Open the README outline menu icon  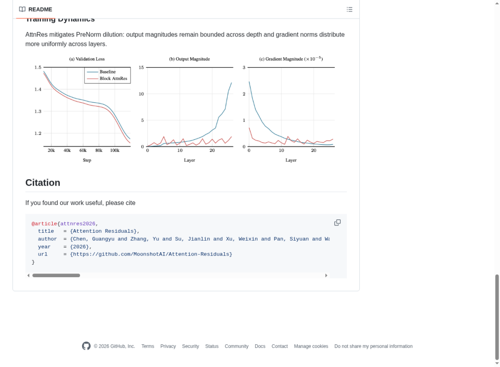click(350, 9)
